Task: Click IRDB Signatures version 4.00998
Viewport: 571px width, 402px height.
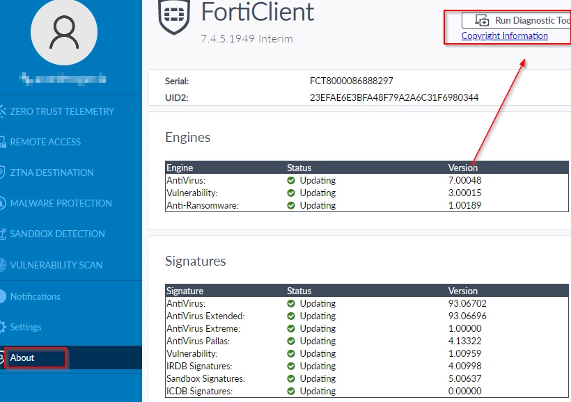Action: [x=464, y=366]
